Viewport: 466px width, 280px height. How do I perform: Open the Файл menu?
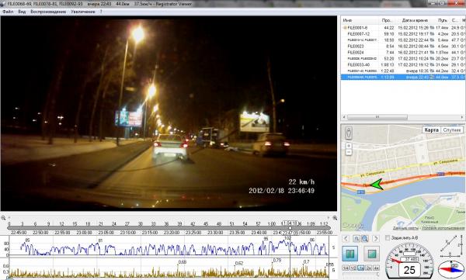coord(8,12)
